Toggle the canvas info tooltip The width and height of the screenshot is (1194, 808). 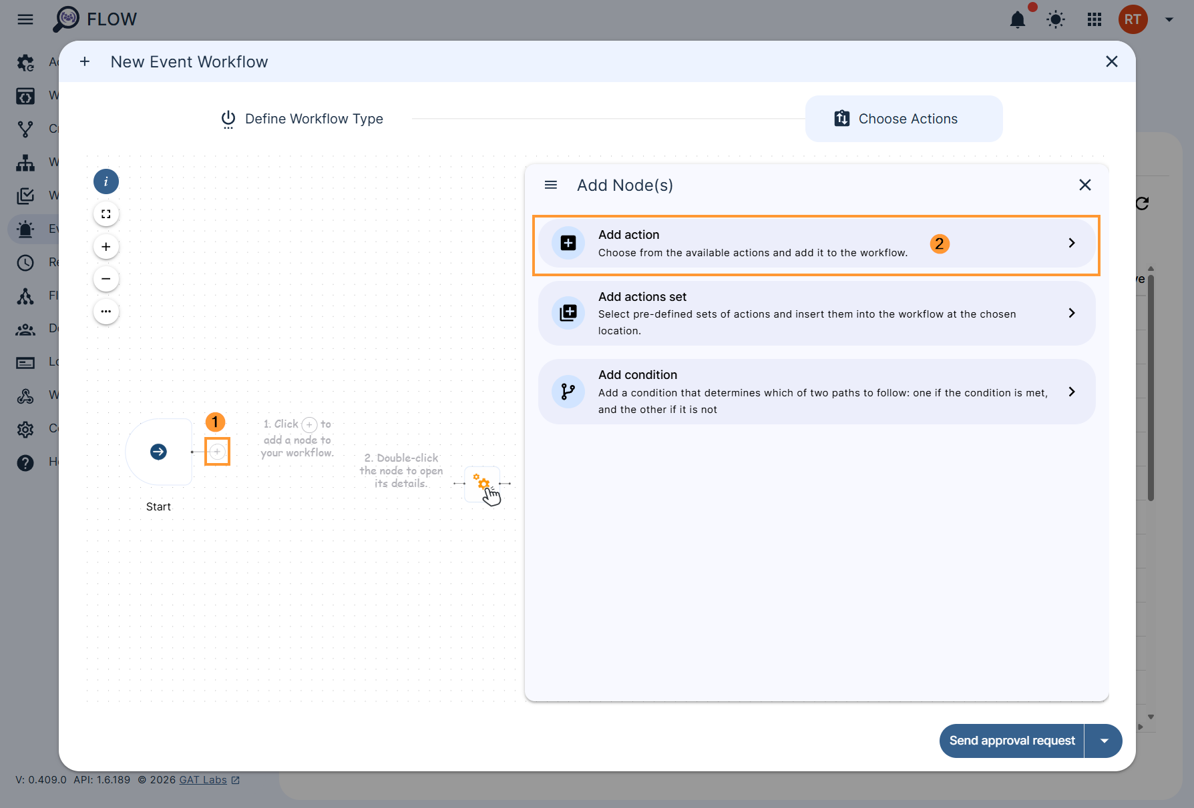pyautogui.click(x=106, y=181)
